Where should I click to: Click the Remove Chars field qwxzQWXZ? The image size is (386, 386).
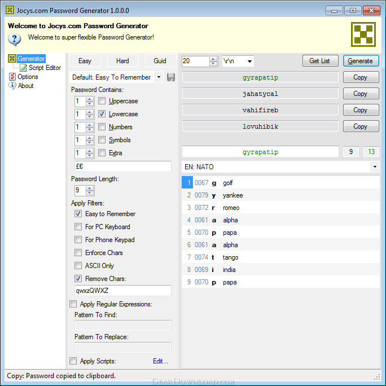123,291
